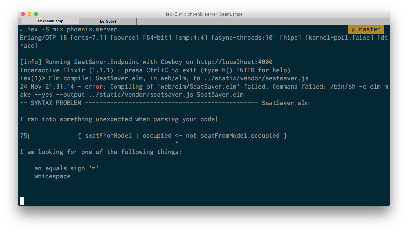Minimize the terminal using yellow button
408x232 pixels.
(30, 14)
